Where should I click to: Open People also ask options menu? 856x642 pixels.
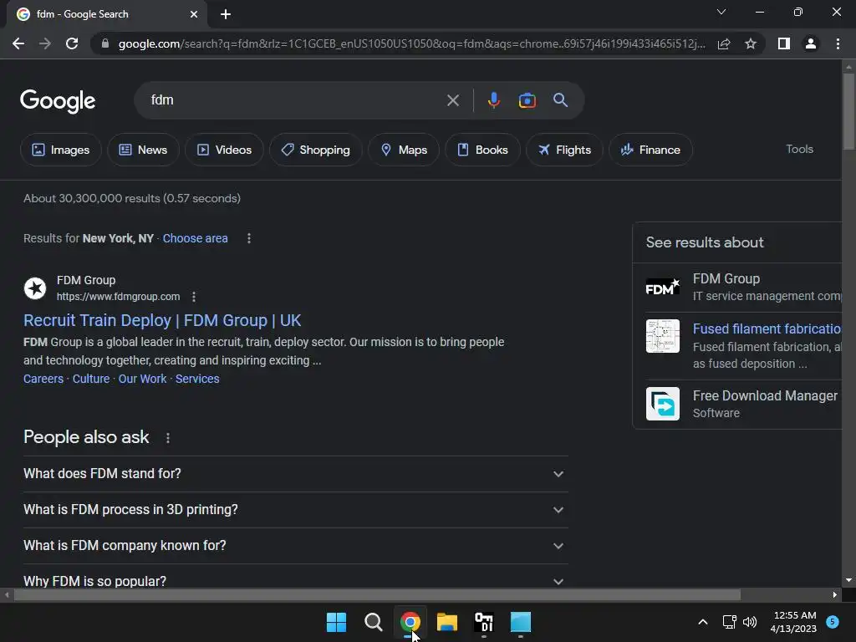[167, 438]
